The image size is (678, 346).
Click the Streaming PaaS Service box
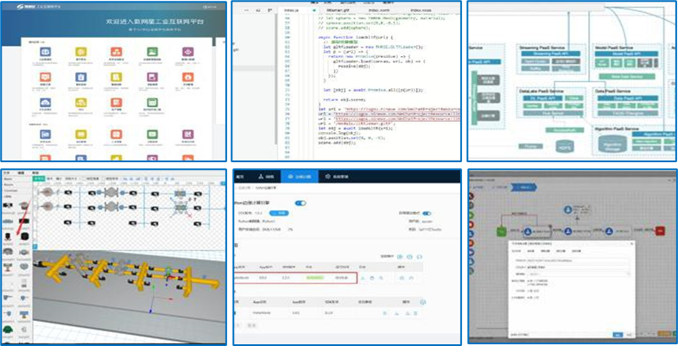(x=540, y=47)
